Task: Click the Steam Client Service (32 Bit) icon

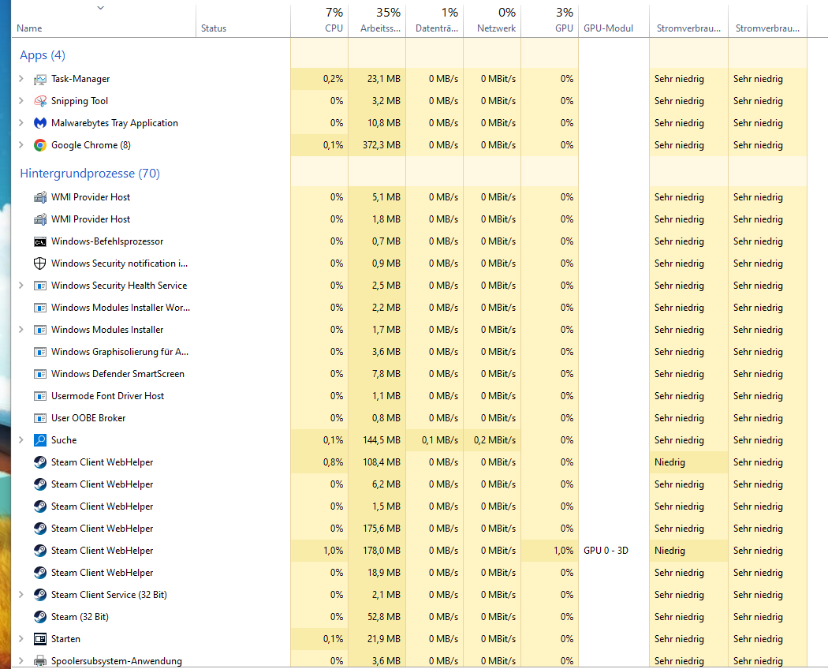Action: [x=40, y=595]
